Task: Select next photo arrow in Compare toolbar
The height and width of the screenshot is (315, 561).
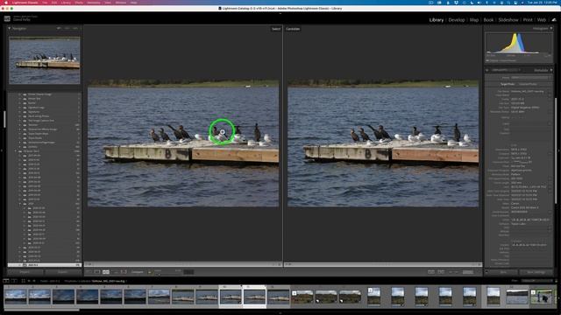Action: pyautogui.click(x=457, y=272)
